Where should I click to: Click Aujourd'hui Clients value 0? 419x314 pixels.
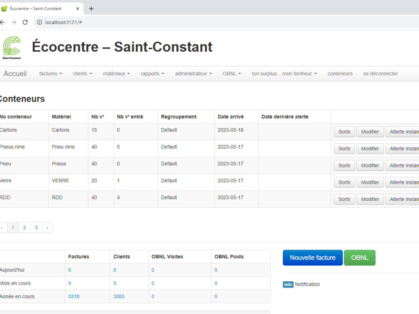115,270
